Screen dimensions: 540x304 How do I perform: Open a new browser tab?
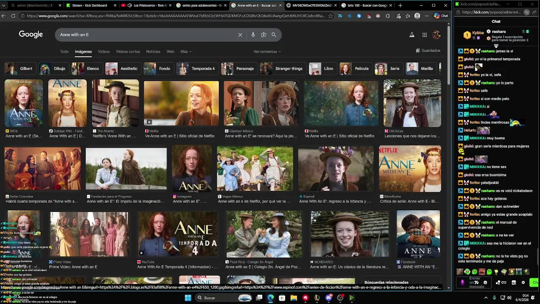400,5
